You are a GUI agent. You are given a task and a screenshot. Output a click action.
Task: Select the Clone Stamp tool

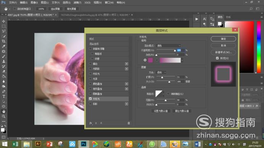pyautogui.click(x=3, y=61)
